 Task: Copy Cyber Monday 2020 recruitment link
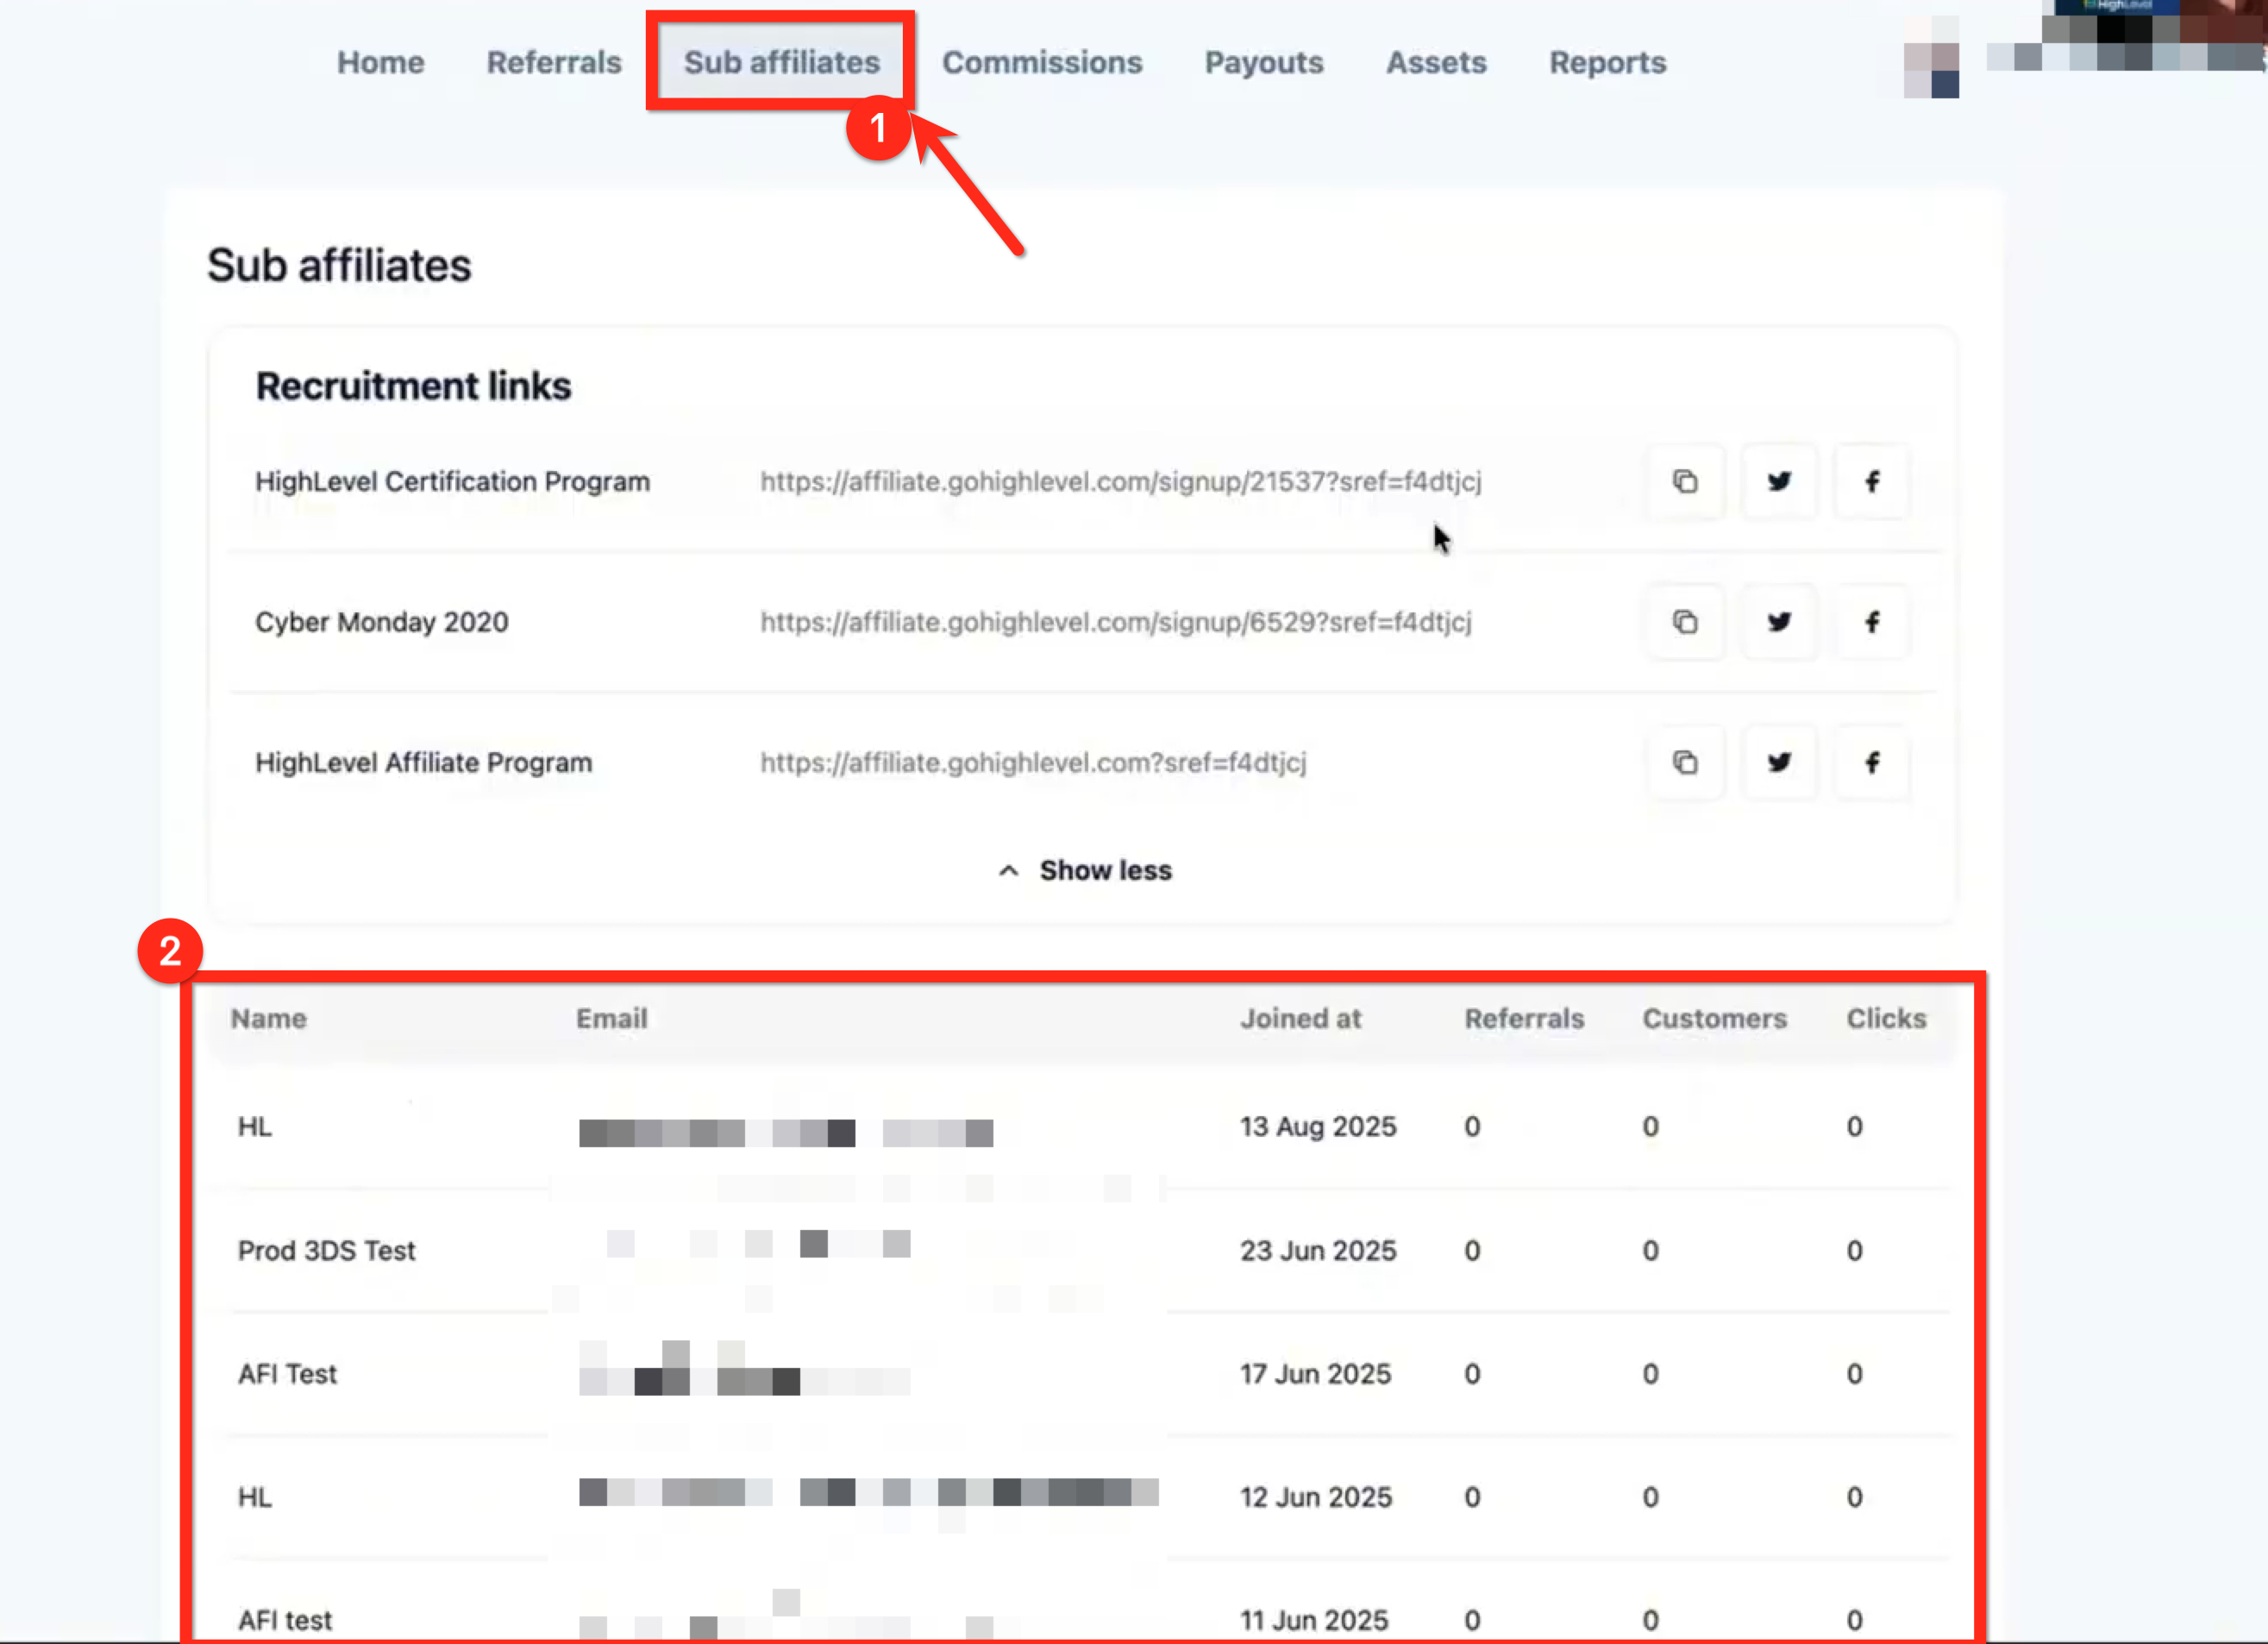1685,622
